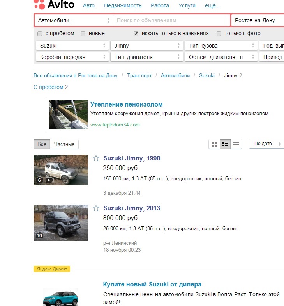Image resolution: width=284 pixels, height=306 pixels.
Task: Open 'Suzuki Jimny, 1998' listing title
Action: pos(132,158)
